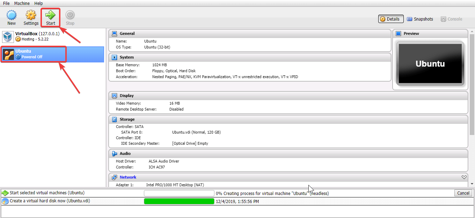This screenshot has height=218, width=475.
Task: Click the '1024 MB' Base Memory value
Action: tap(160, 65)
